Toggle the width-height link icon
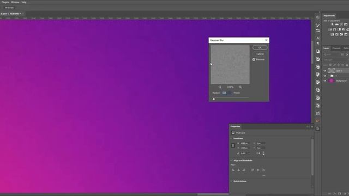The width and height of the screenshot is (349, 196). point(233,145)
